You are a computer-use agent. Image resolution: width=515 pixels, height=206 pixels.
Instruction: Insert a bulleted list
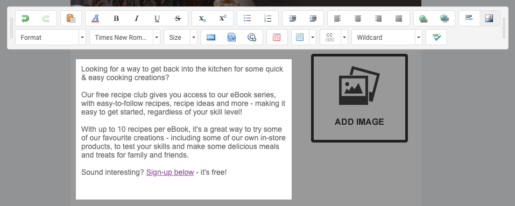(248, 18)
